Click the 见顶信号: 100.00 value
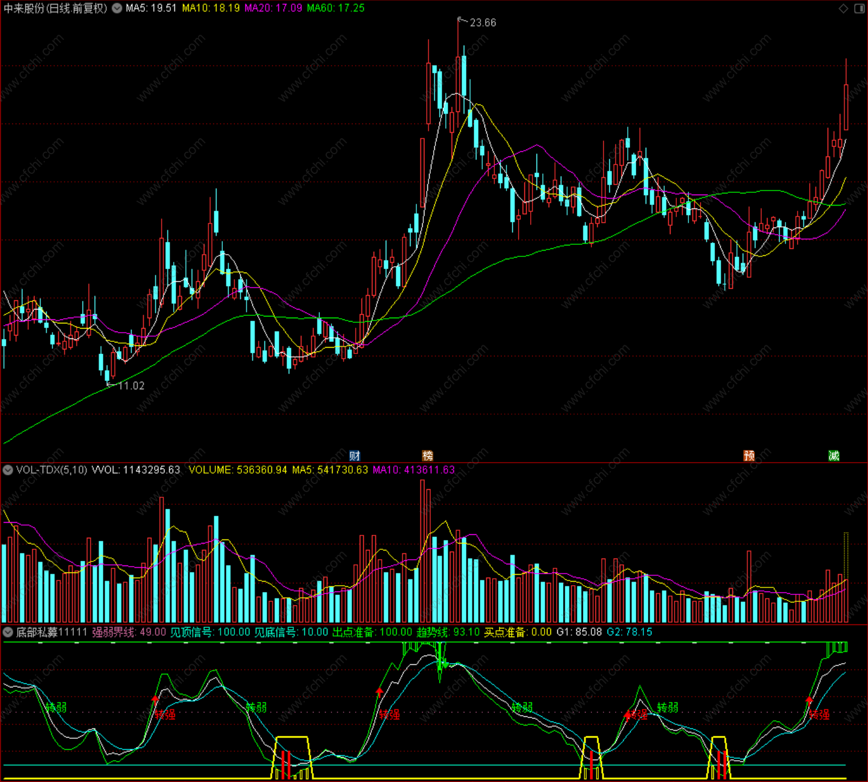Image resolution: width=868 pixels, height=782 pixels. tap(210, 632)
